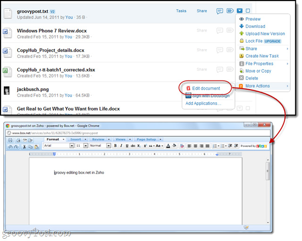This screenshot has width=302, height=241.
Task: Align text left
Action: [189, 146]
